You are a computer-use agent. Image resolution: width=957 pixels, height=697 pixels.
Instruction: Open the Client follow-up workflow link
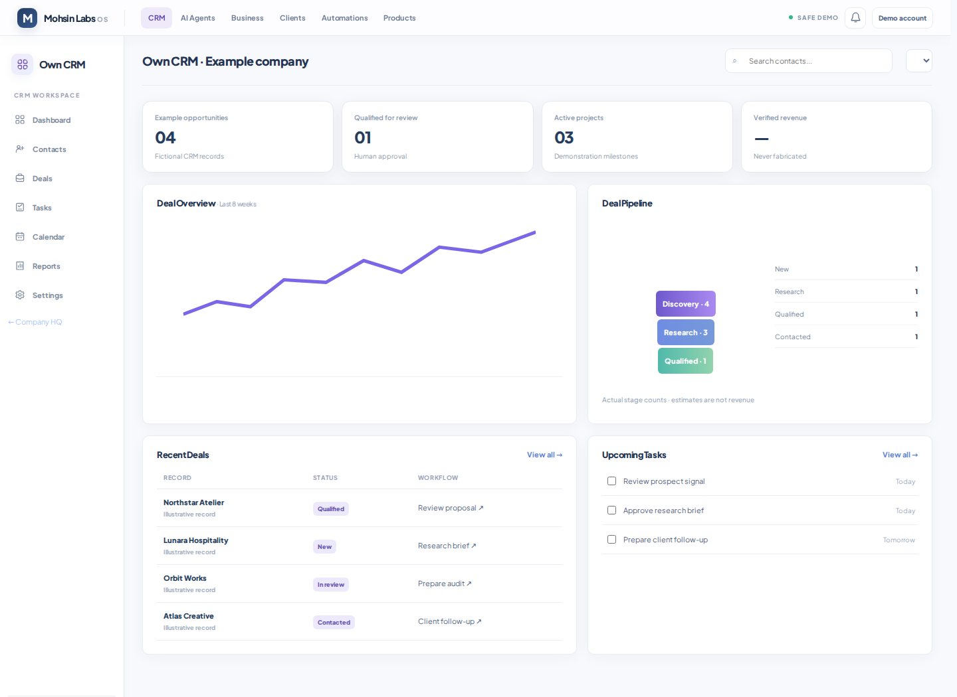tap(450, 621)
